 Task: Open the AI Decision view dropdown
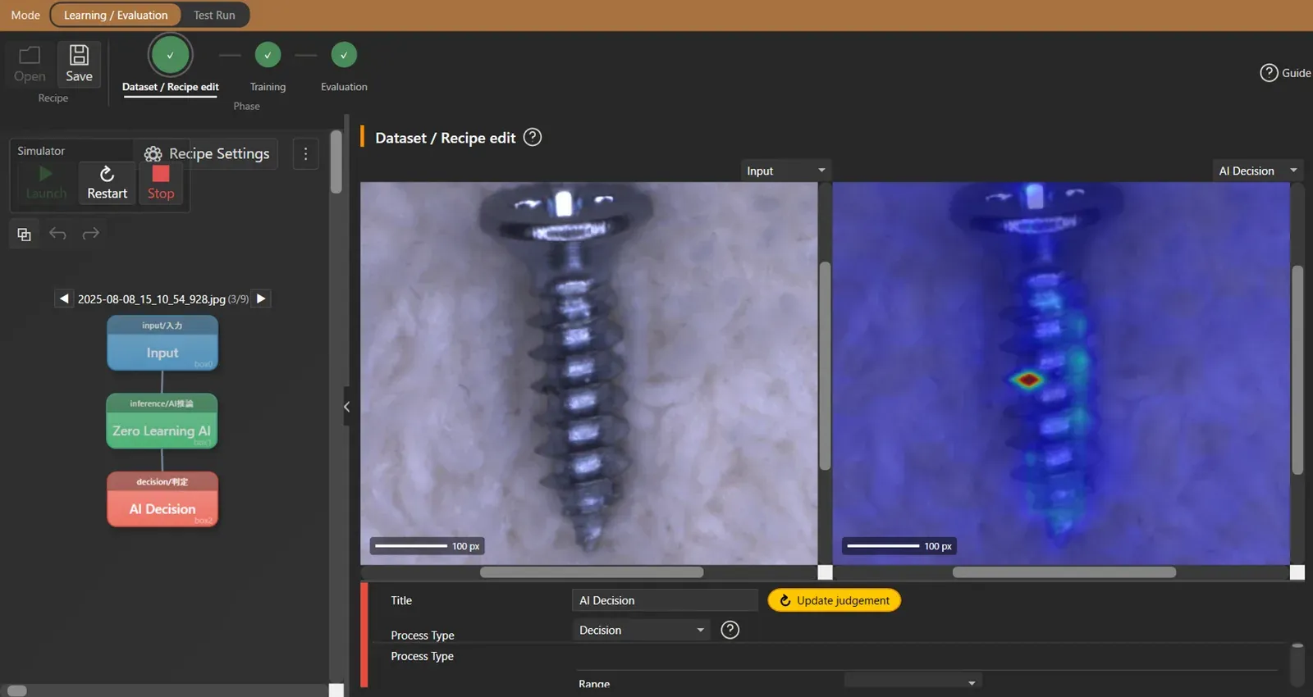point(1258,171)
